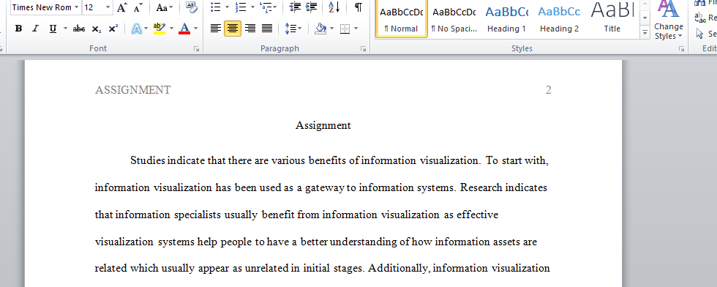Toggle Show/Hide paragraph marks
This screenshot has height=287, width=717.
[358, 7]
